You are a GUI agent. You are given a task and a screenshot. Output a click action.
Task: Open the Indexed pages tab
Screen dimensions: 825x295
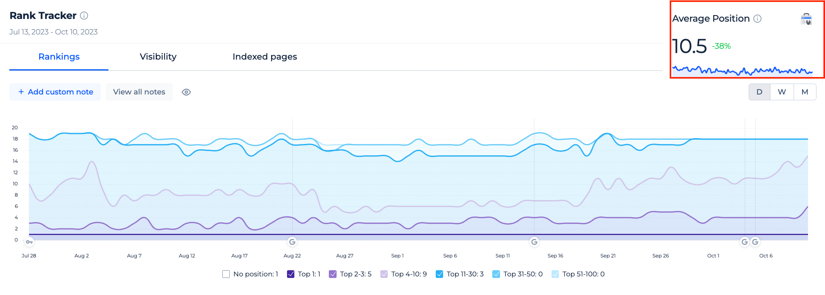265,57
